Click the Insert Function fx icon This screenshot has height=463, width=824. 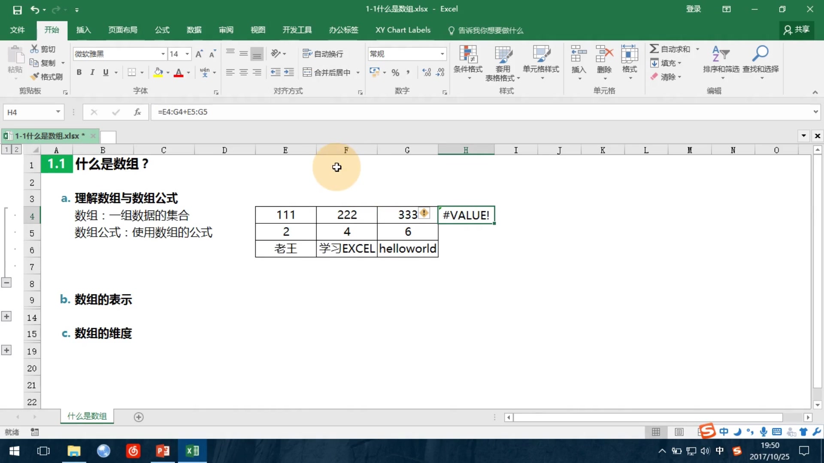pos(137,112)
